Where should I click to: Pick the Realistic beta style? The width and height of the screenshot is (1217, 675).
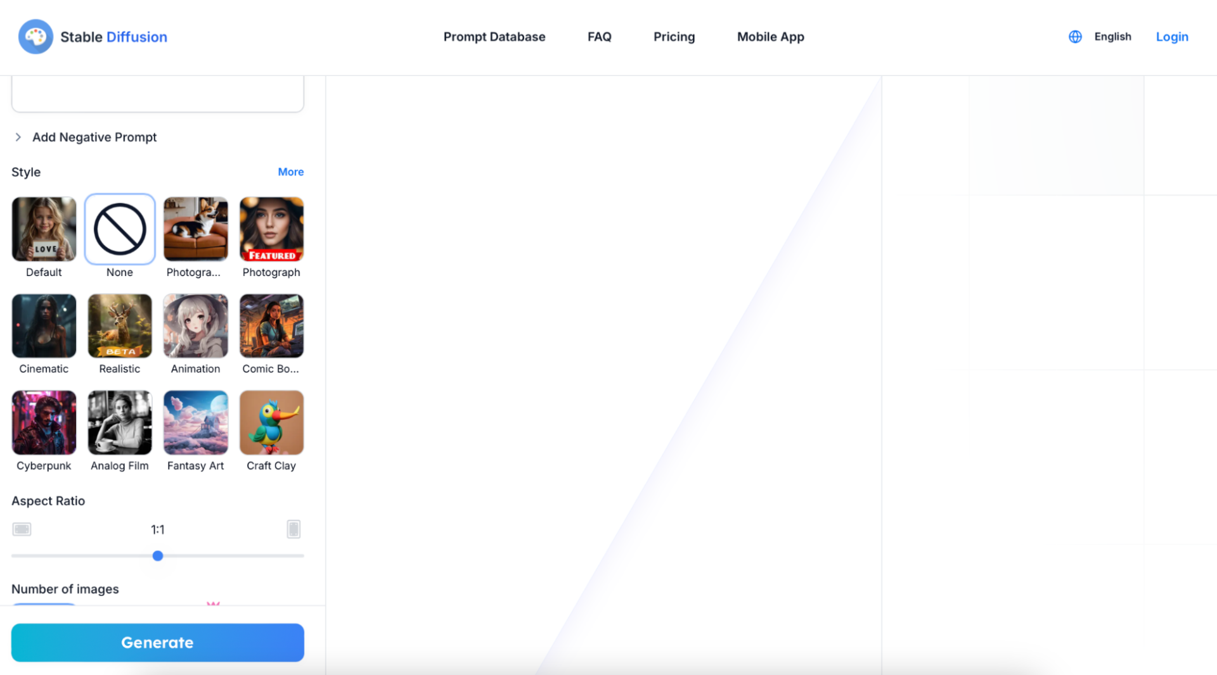(x=120, y=325)
